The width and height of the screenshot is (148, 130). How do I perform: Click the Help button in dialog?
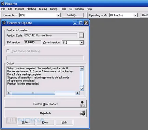64,122
